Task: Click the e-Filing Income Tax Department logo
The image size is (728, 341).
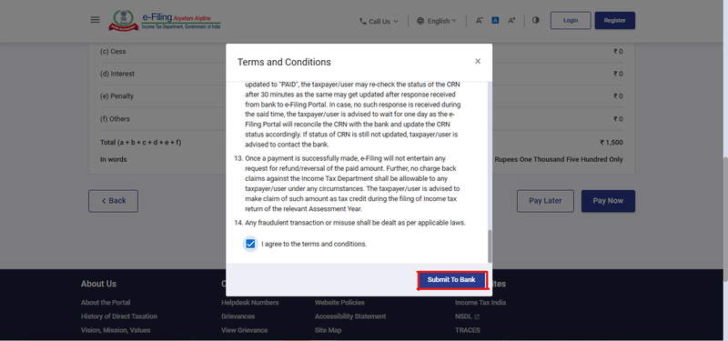Action: click(x=165, y=21)
